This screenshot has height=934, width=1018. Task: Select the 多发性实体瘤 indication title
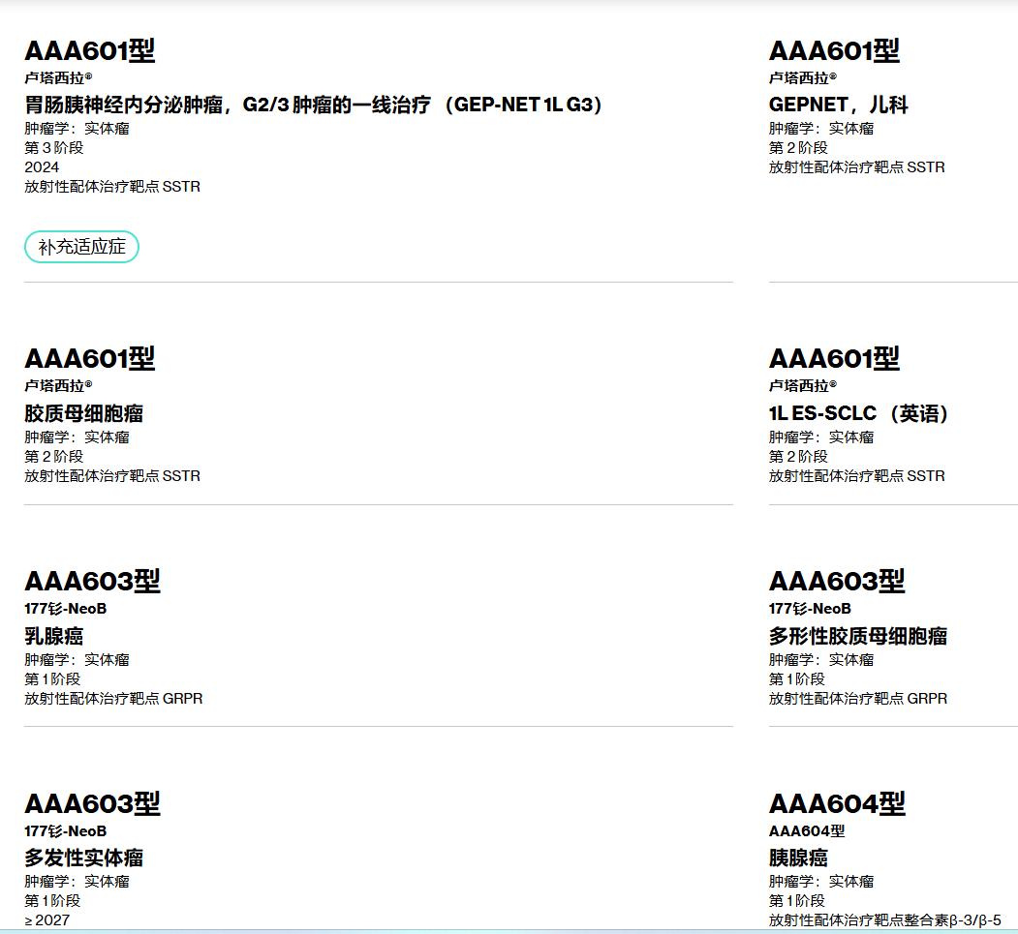tap(83, 858)
